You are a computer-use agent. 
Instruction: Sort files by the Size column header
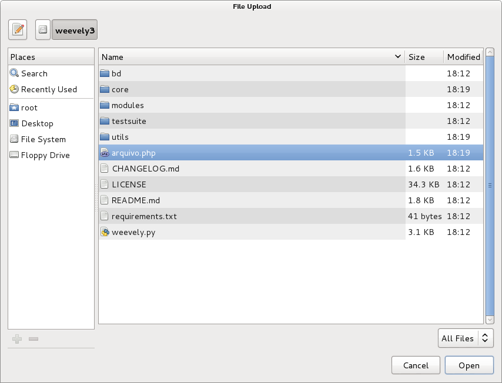(x=423, y=57)
